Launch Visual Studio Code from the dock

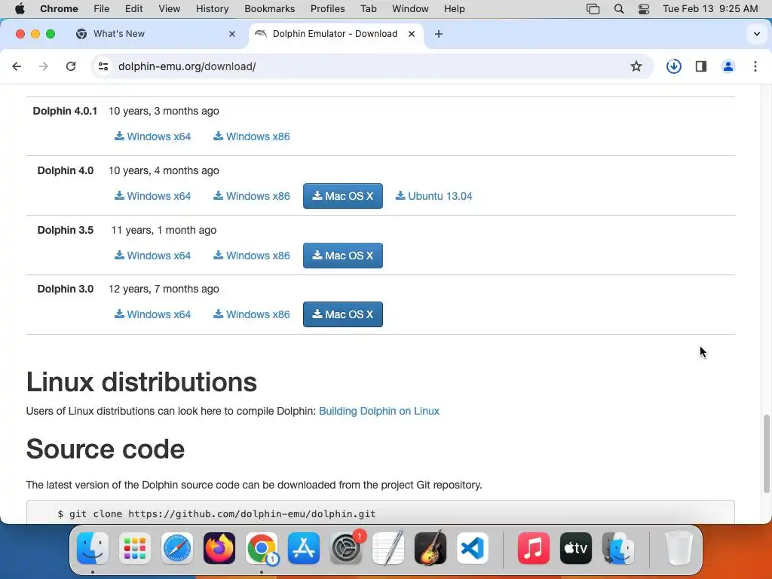pyautogui.click(x=473, y=549)
